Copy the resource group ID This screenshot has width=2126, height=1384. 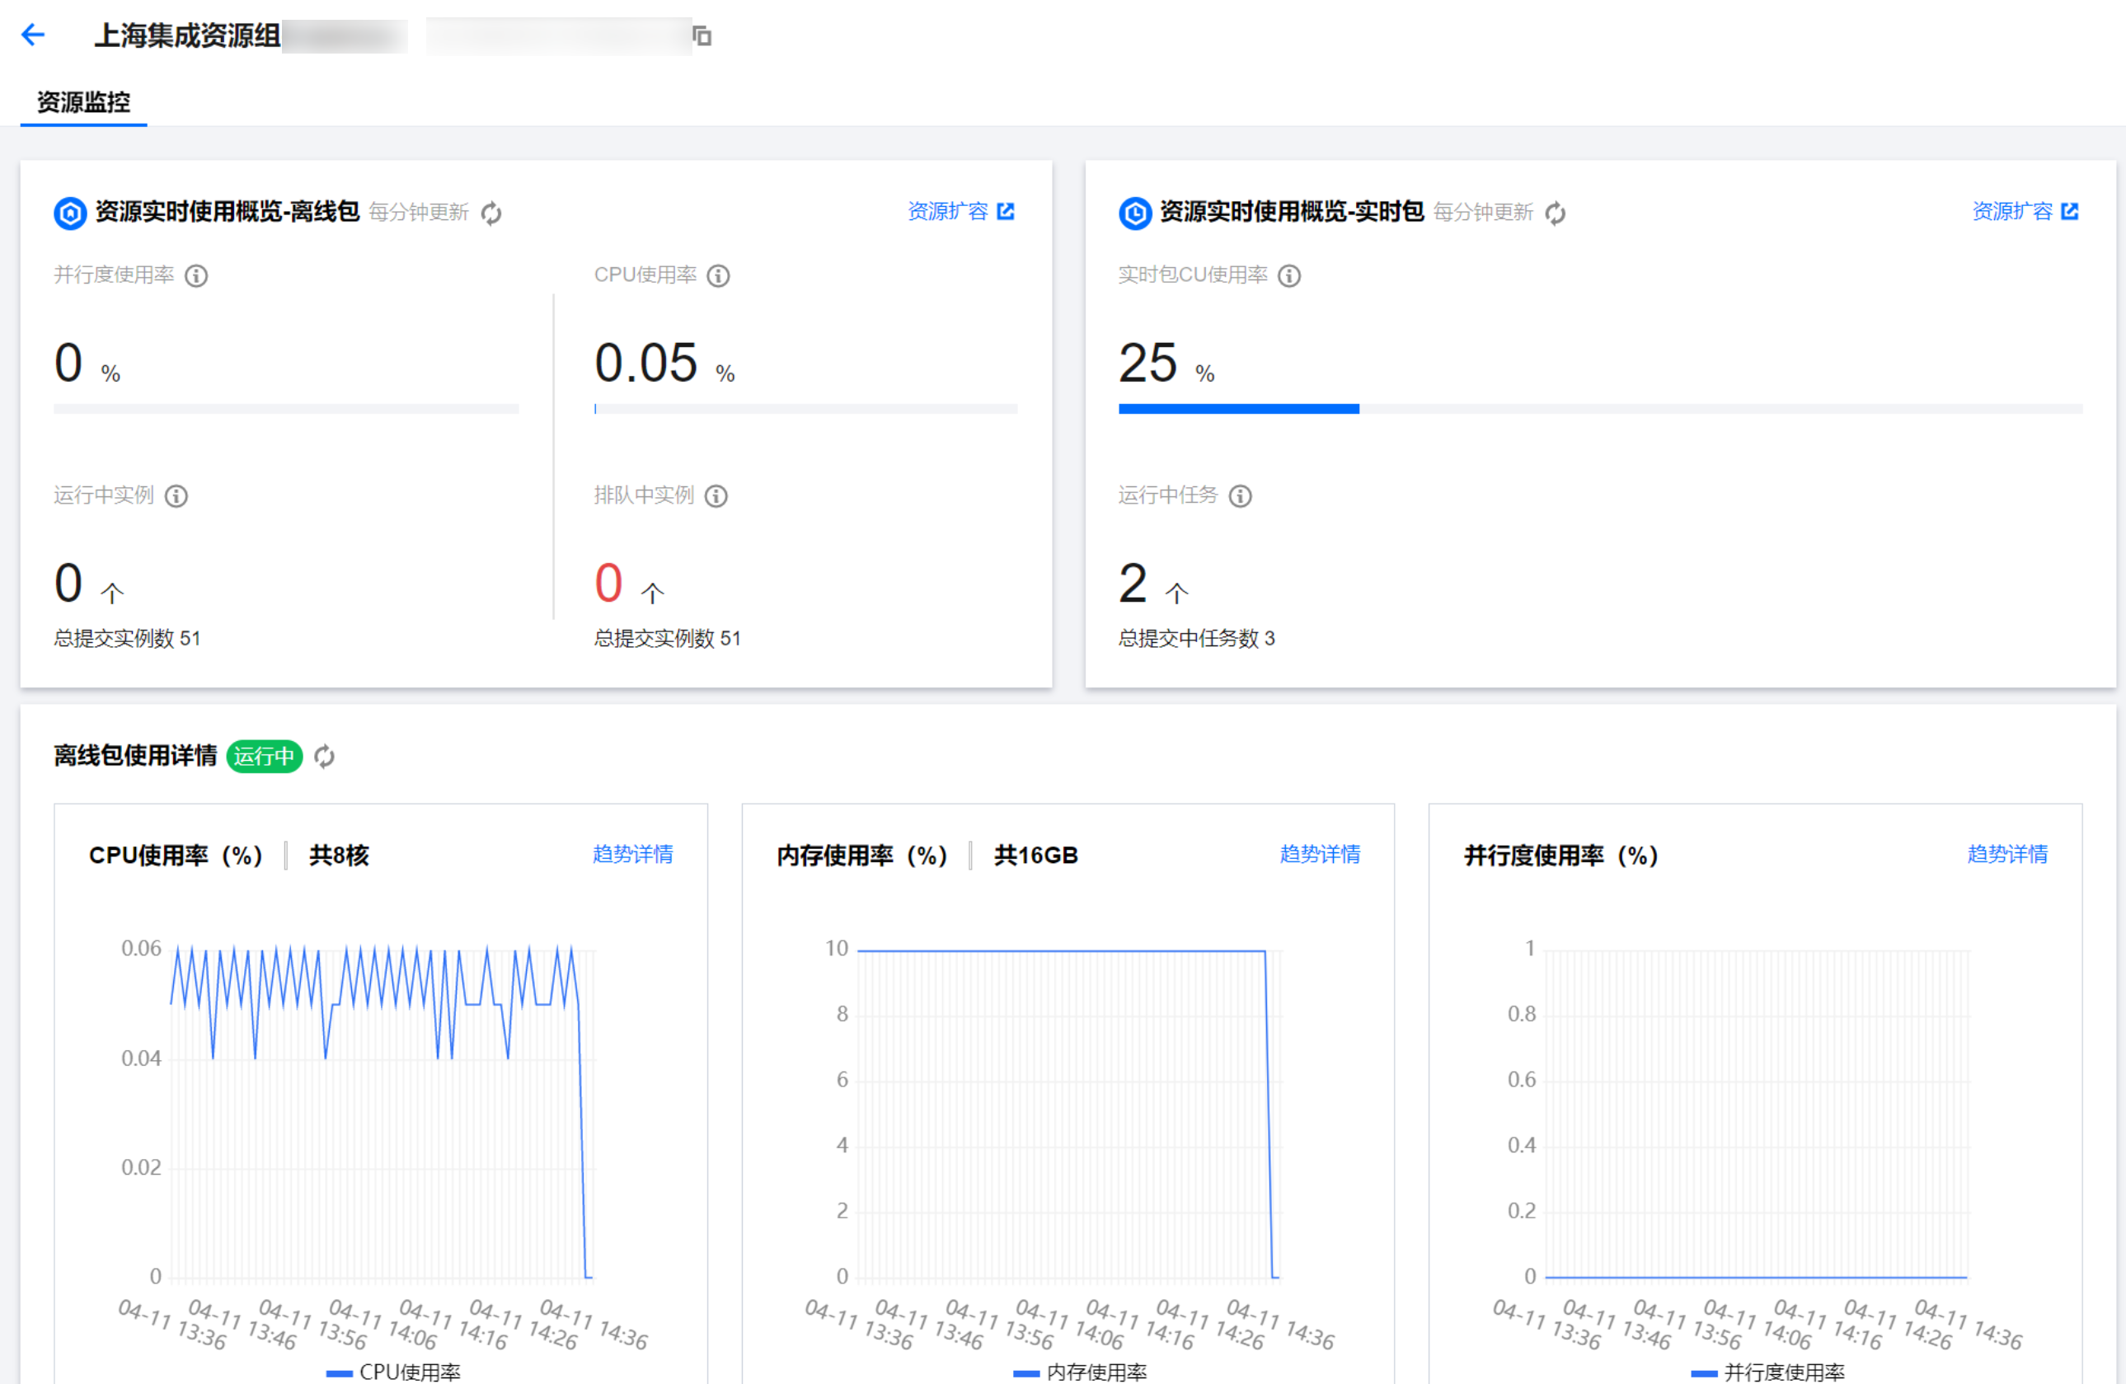pyautogui.click(x=702, y=35)
